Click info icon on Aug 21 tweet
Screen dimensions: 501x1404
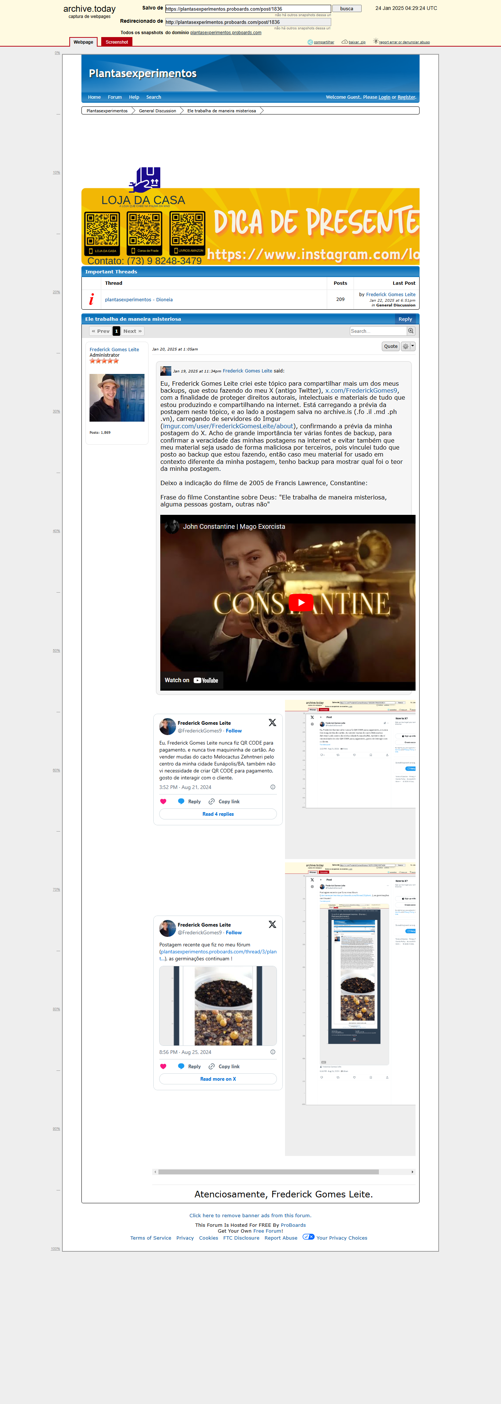pyautogui.click(x=273, y=787)
